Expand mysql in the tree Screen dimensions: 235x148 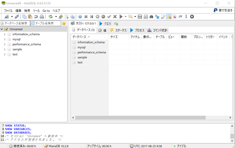(5, 39)
